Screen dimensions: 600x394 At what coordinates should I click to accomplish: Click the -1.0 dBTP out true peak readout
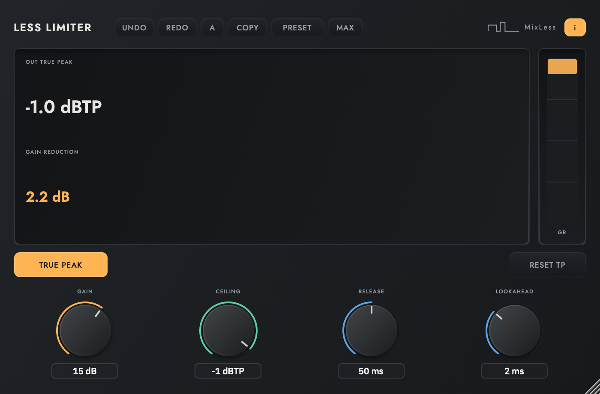[63, 107]
